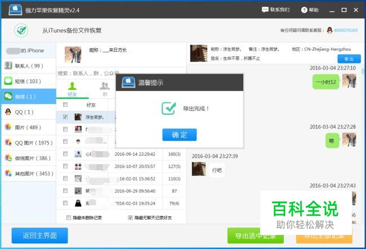Check the row dated 2016-09-14 22:29:42
Viewport: 366px width, 249px height.
click(65, 154)
